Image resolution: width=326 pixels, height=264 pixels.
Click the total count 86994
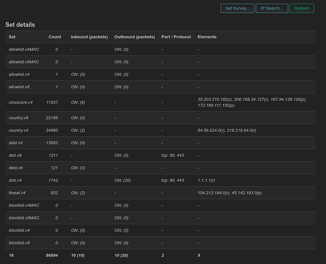(52, 256)
